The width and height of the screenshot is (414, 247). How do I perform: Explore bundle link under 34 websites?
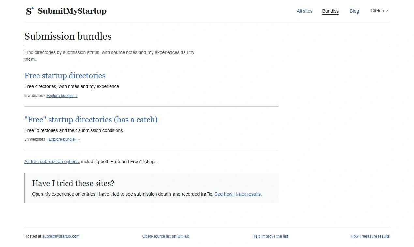pos(64,139)
